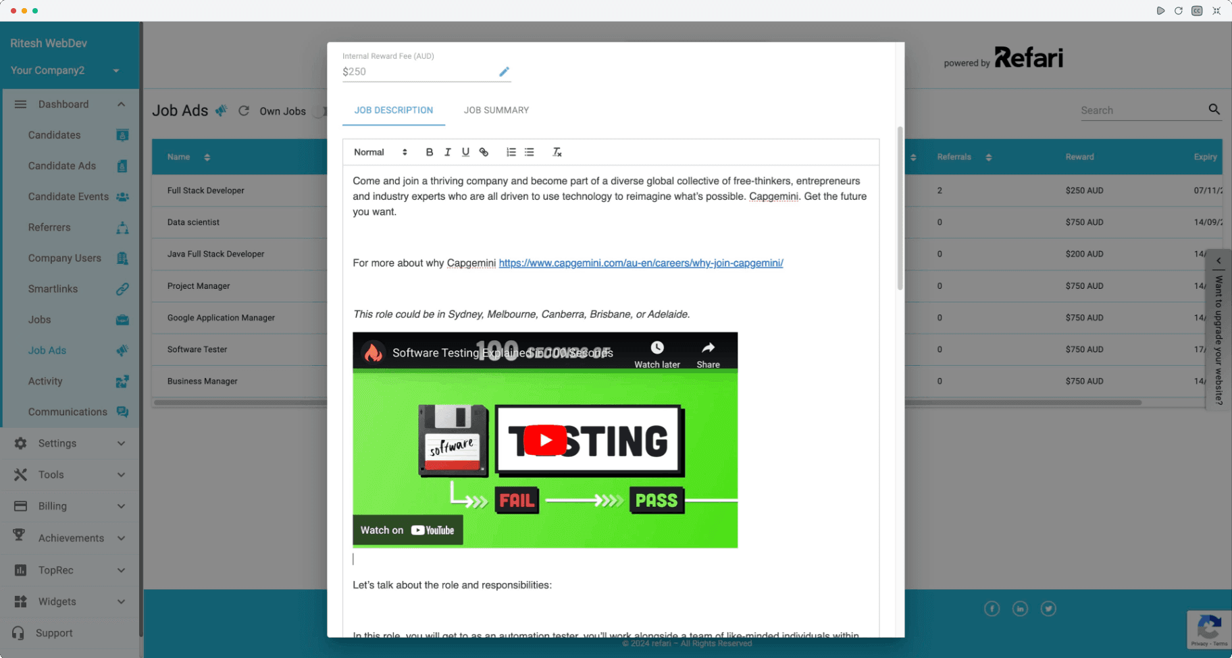This screenshot has height=658, width=1232.
Task: Switch to the Job Summary tab
Action: pyautogui.click(x=496, y=110)
